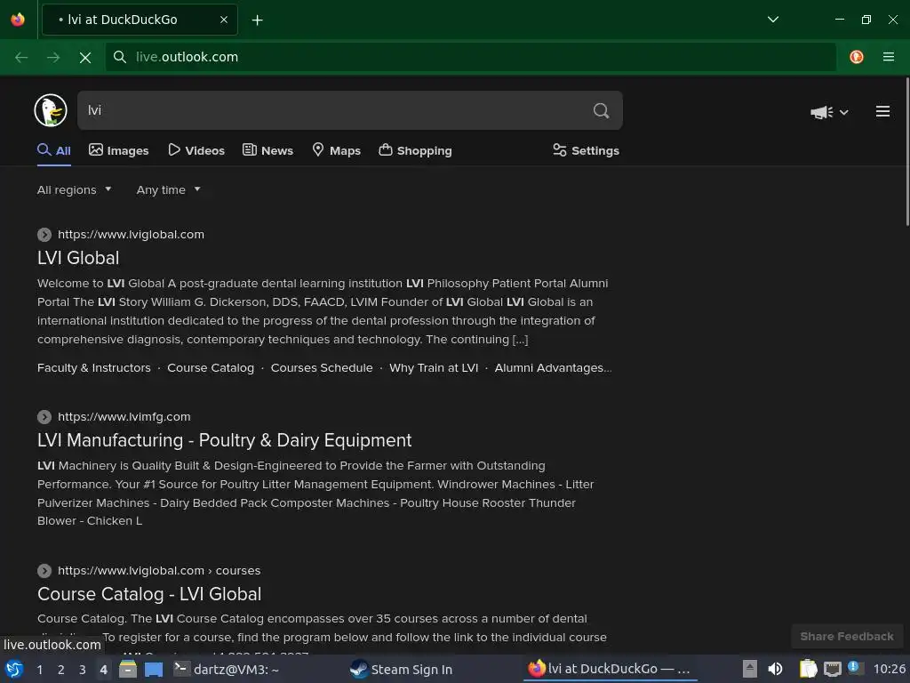
Task: Open Courses Schedule sitelink
Action: click(x=322, y=367)
